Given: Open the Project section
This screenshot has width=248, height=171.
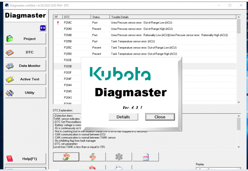Looking at the screenshot, I should (x=26, y=39).
